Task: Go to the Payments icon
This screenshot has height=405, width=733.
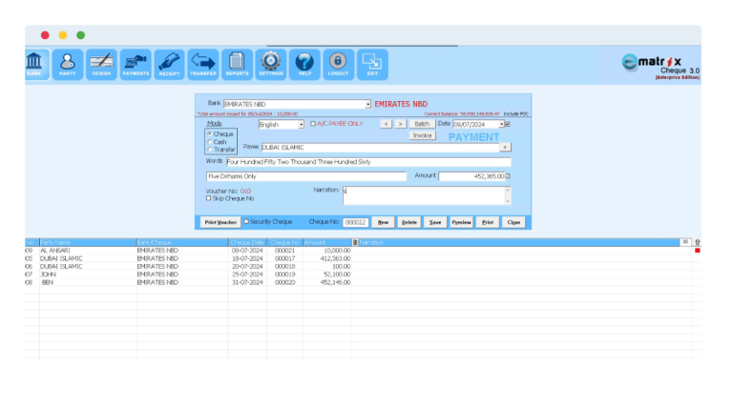Action: [136, 63]
